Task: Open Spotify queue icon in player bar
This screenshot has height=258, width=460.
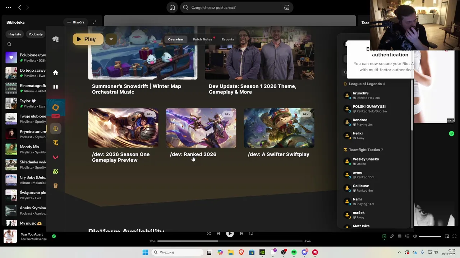Action: [x=400, y=236]
